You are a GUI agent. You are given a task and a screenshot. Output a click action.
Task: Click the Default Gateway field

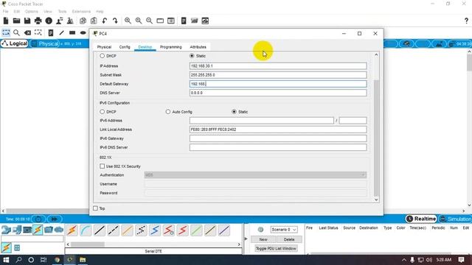(x=278, y=84)
